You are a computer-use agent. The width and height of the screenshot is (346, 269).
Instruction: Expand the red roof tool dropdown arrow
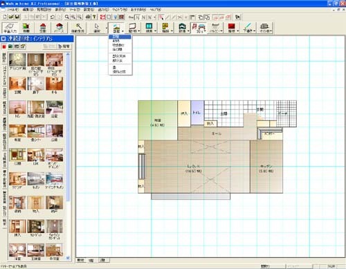[238, 30]
